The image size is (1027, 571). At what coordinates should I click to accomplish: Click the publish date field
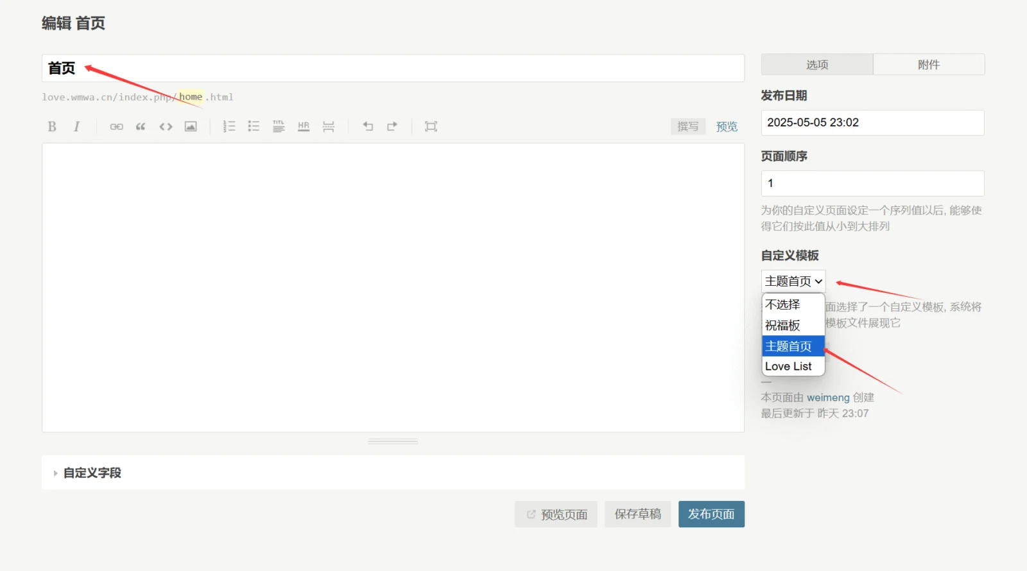coord(872,123)
